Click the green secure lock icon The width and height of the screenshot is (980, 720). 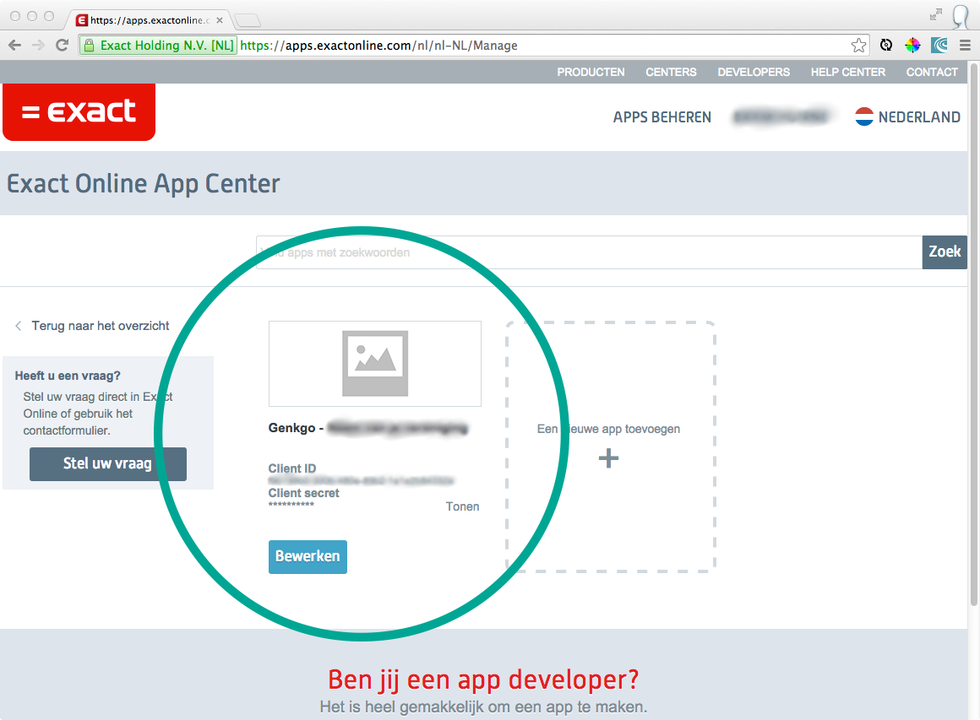coord(90,45)
